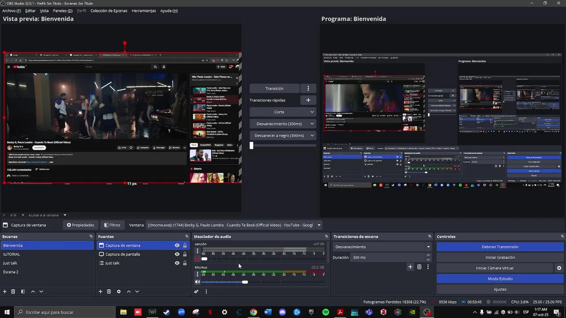
Task: Adjust Mic/Aux volume slider handle
Action: (x=245, y=282)
